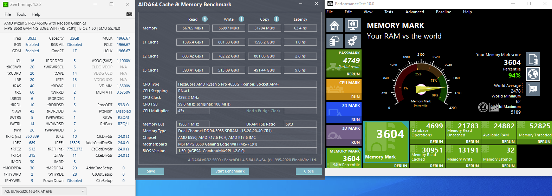Open ZenTimings Help menu
Viewport: 552px width, 196px height.
coord(36,14)
